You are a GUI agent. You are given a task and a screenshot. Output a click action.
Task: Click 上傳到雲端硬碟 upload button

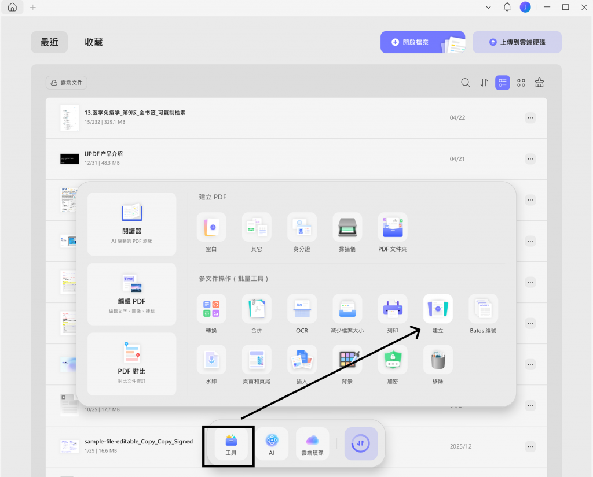coord(517,42)
